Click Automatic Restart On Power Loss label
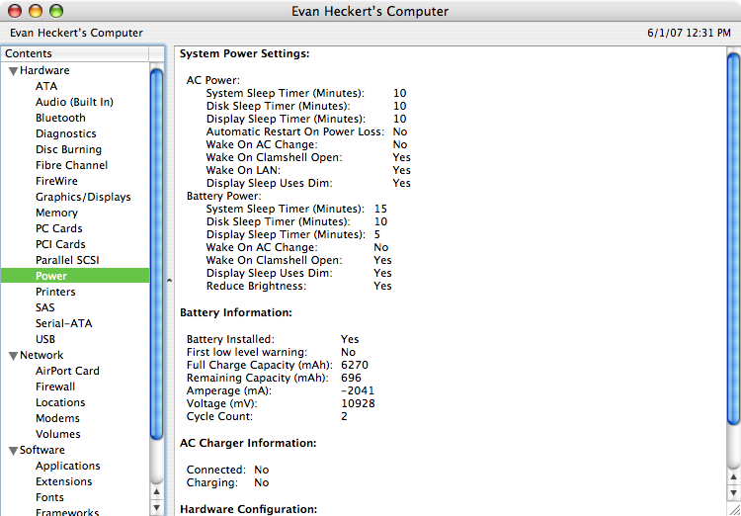The image size is (741, 516). [295, 131]
